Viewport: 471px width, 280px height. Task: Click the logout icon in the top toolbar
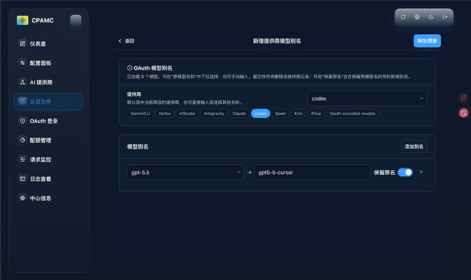coord(445,17)
